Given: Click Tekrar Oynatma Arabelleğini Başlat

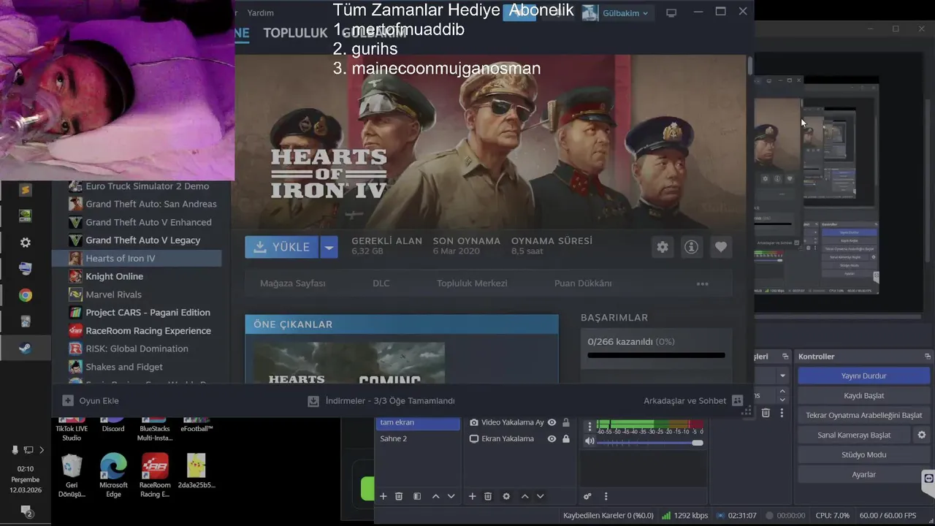Looking at the screenshot, I should point(863,415).
